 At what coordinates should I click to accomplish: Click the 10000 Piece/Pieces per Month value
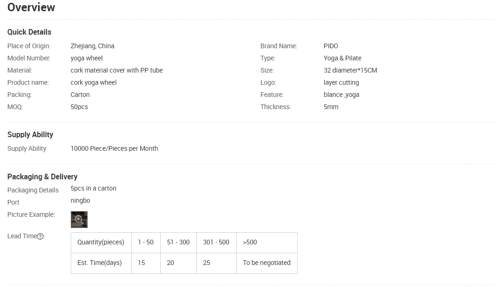114,148
